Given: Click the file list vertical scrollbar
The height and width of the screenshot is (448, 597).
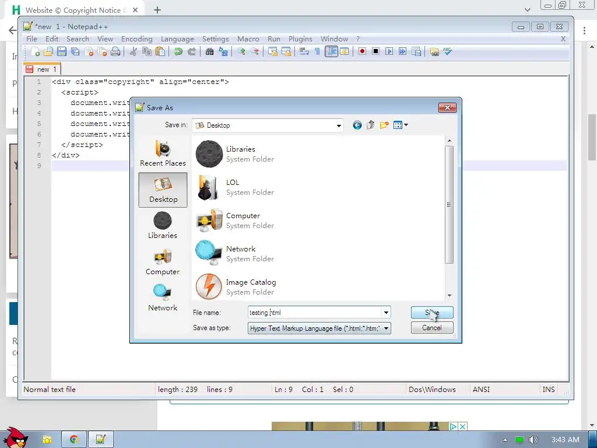Looking at the screenshot, I should pyautogui.click(x=449, y=205).
